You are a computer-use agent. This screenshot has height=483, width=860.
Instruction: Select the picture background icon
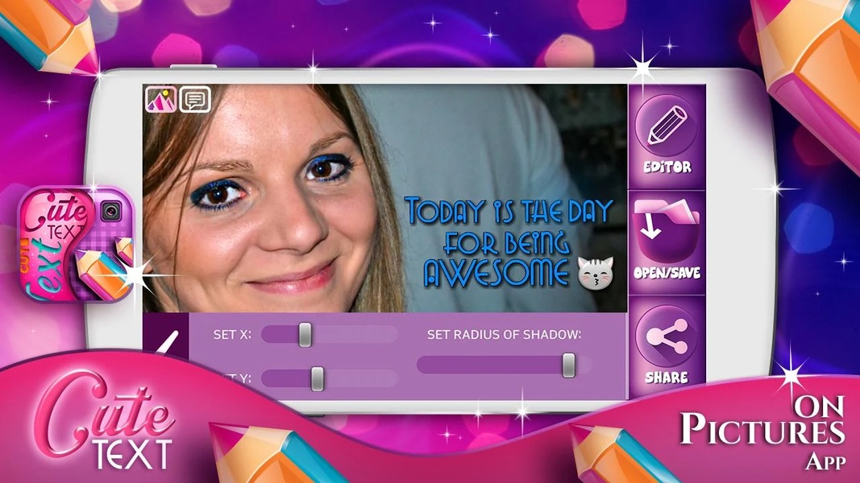tap(160, 99)
